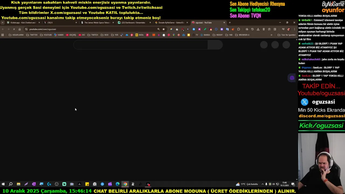Open the YOUTUBE bookmark folder
This screenshot has width=345, height=194.
(46, 35)
